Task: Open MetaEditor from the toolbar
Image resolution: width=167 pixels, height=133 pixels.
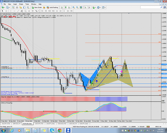Action: (44, 7)
